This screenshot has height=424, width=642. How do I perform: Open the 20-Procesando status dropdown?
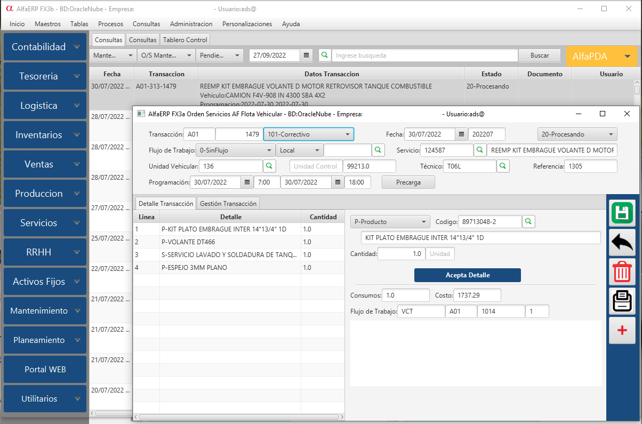point(576,134)
